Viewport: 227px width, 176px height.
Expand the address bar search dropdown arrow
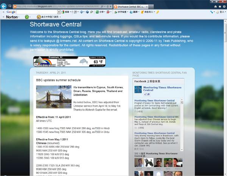click(105, 6)
